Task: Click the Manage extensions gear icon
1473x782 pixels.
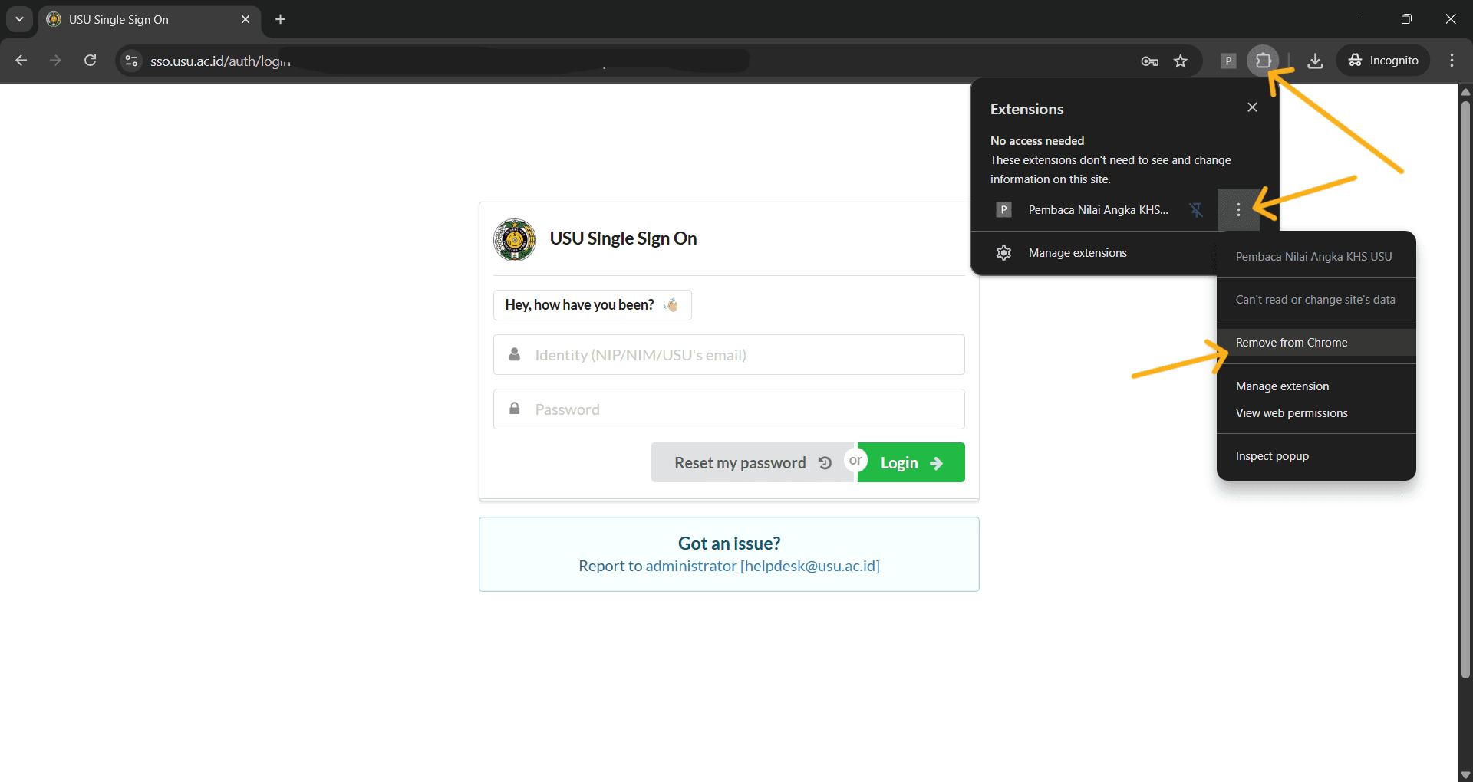Action: [1003, 253]
